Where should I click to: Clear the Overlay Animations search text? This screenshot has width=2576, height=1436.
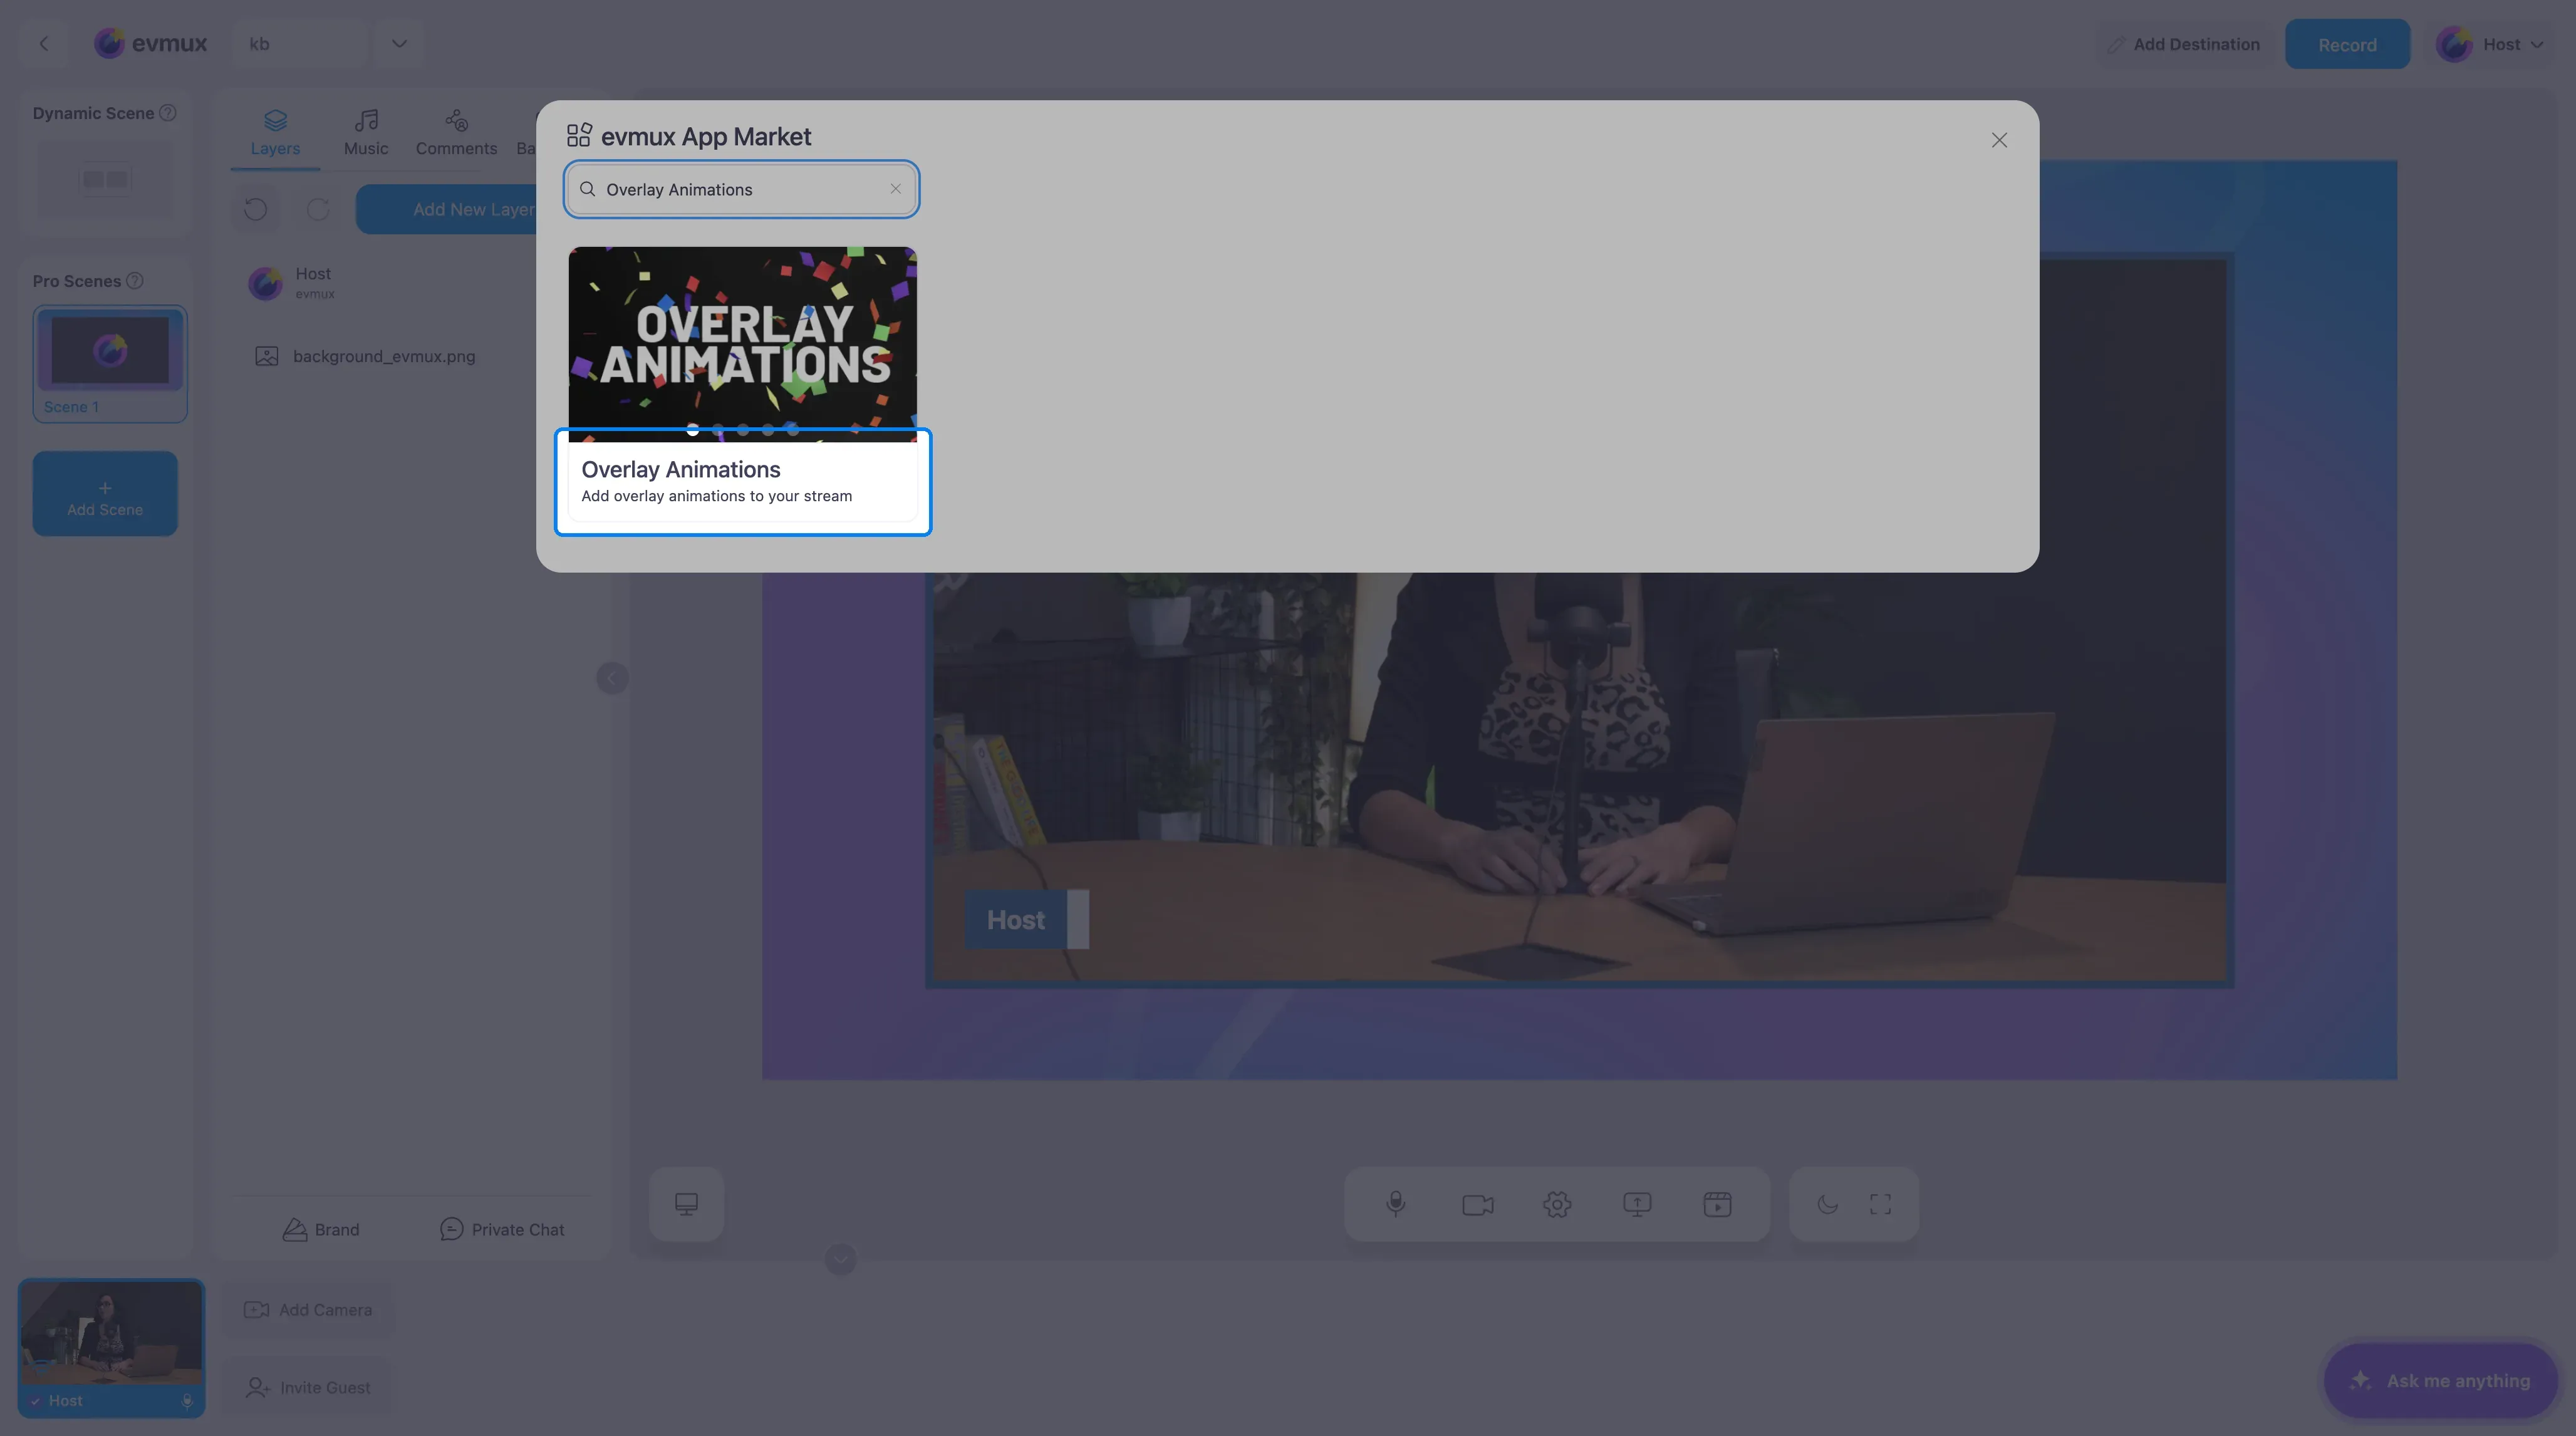click(x=895, y=189)
